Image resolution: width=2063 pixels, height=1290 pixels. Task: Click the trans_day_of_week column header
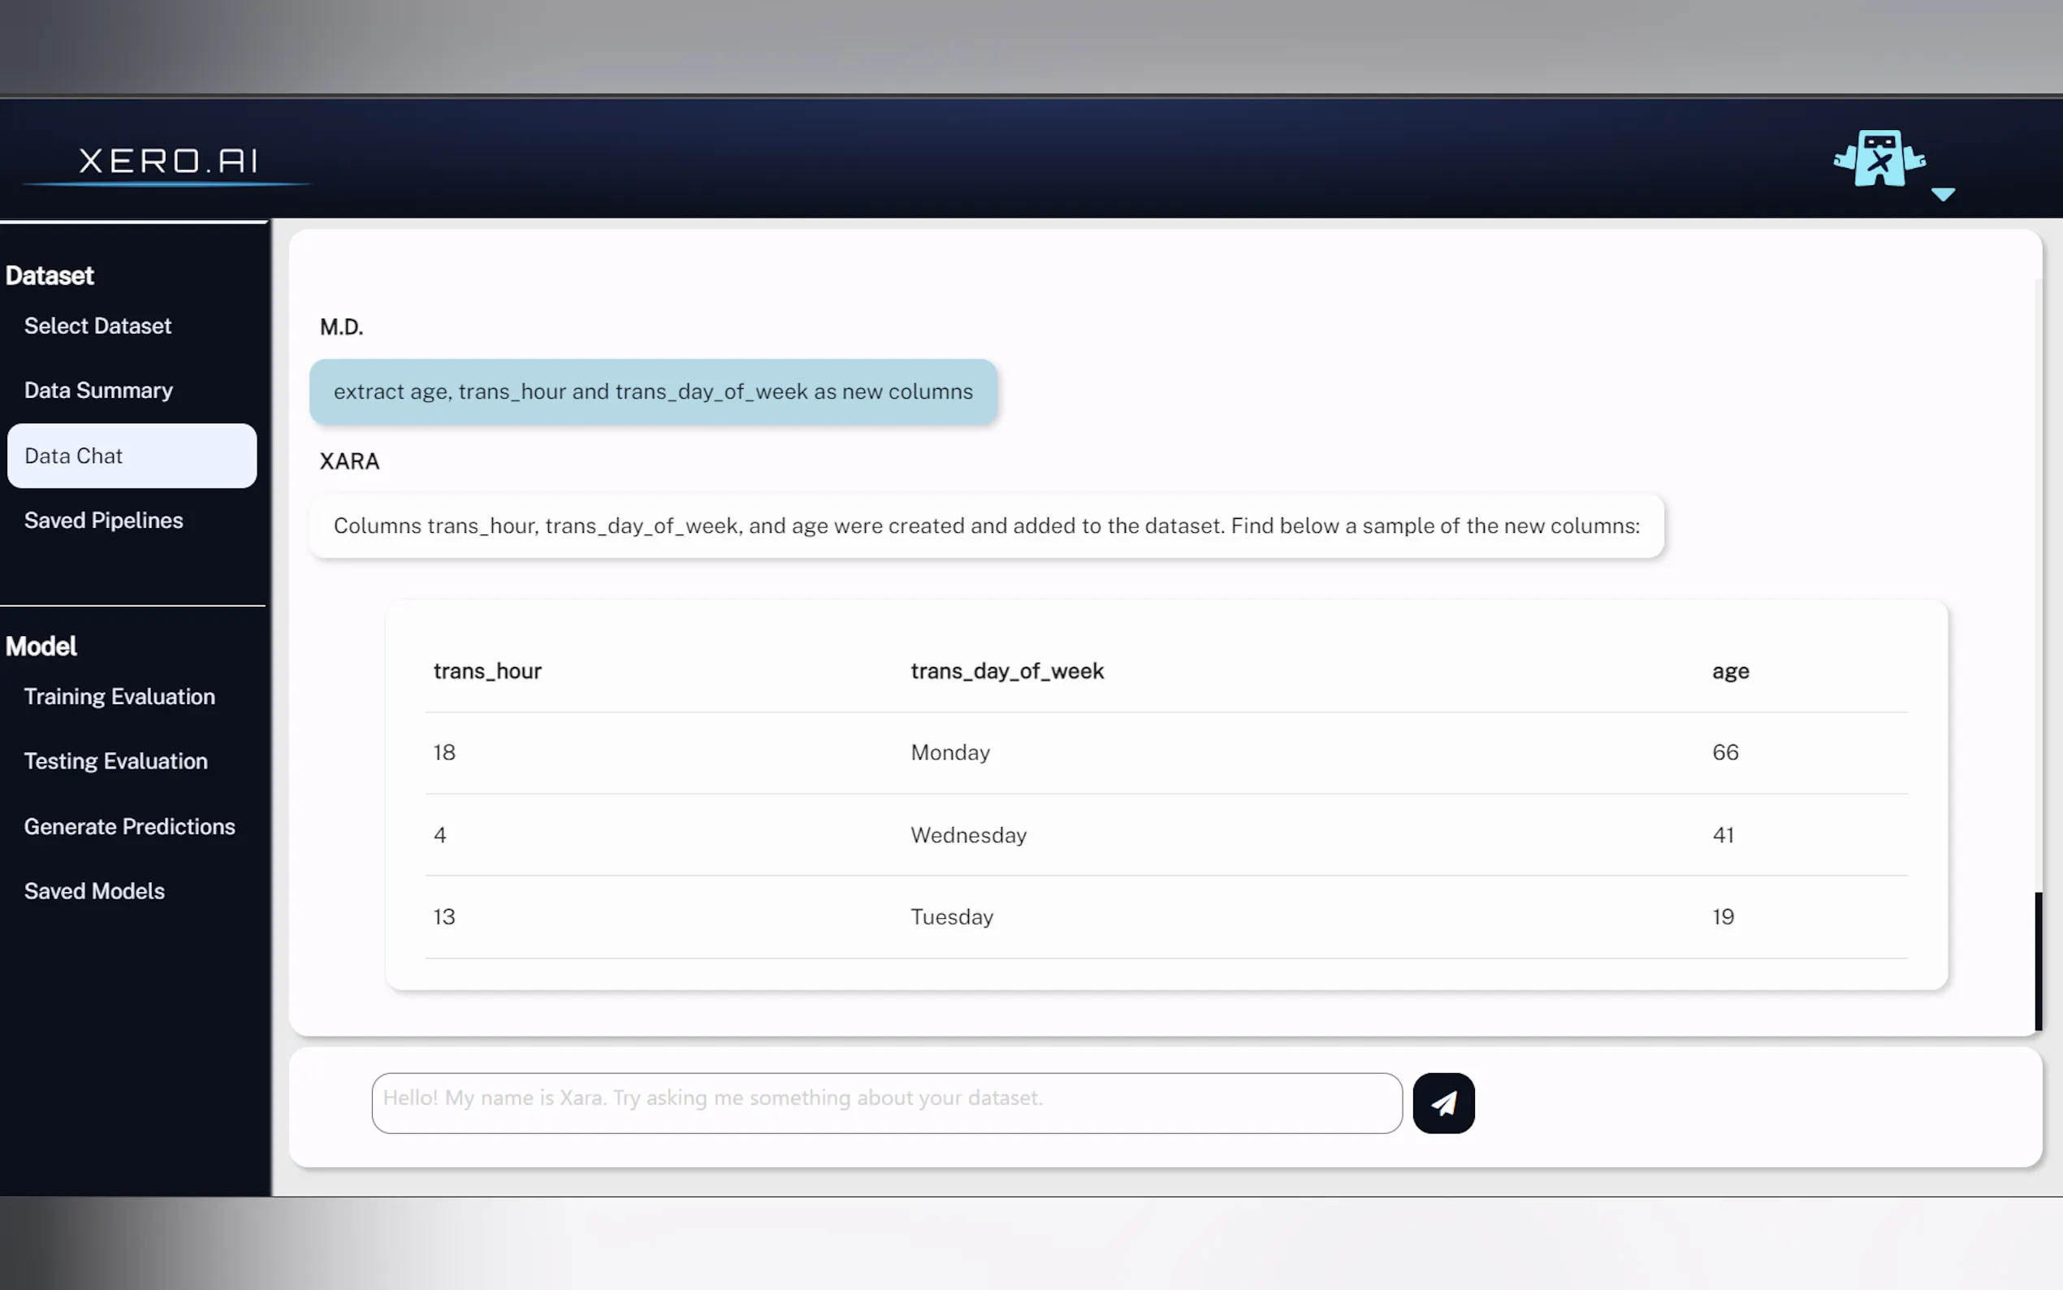click(1007, 671)
